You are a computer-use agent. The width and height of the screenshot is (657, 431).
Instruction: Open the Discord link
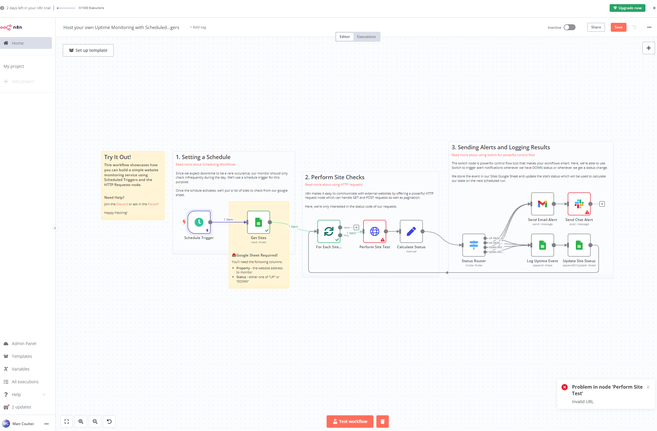122,204
